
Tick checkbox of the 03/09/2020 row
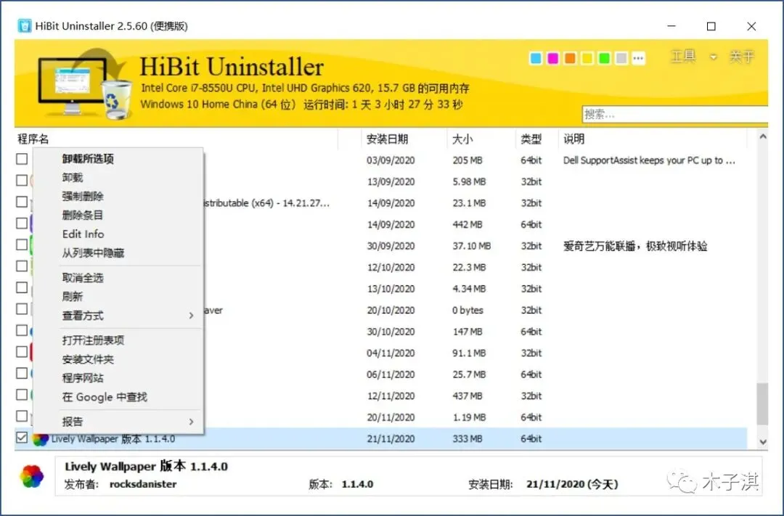coord(22,159)
